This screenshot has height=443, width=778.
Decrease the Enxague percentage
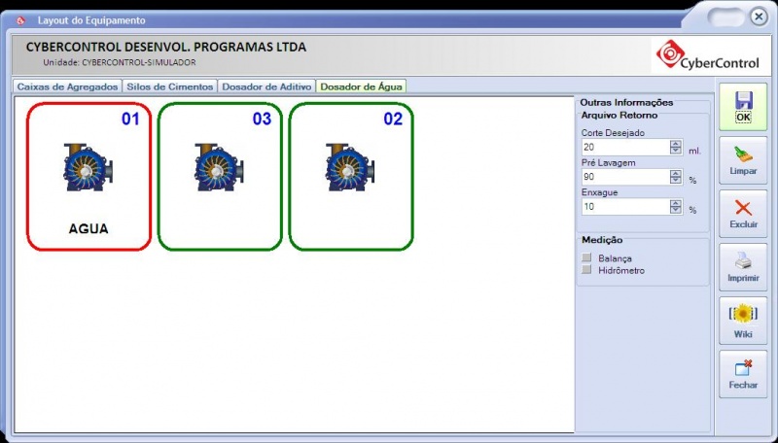click(675, 210)
